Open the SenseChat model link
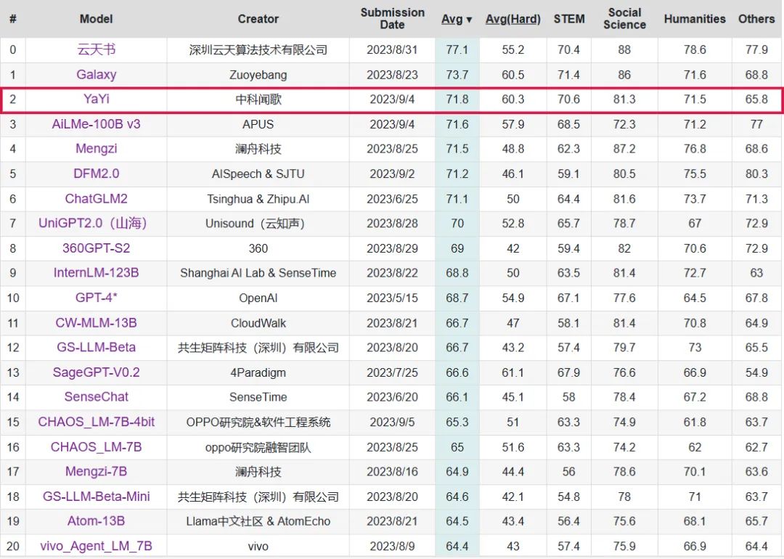This screenshot has height=559, width=784. tap(96, 396)
